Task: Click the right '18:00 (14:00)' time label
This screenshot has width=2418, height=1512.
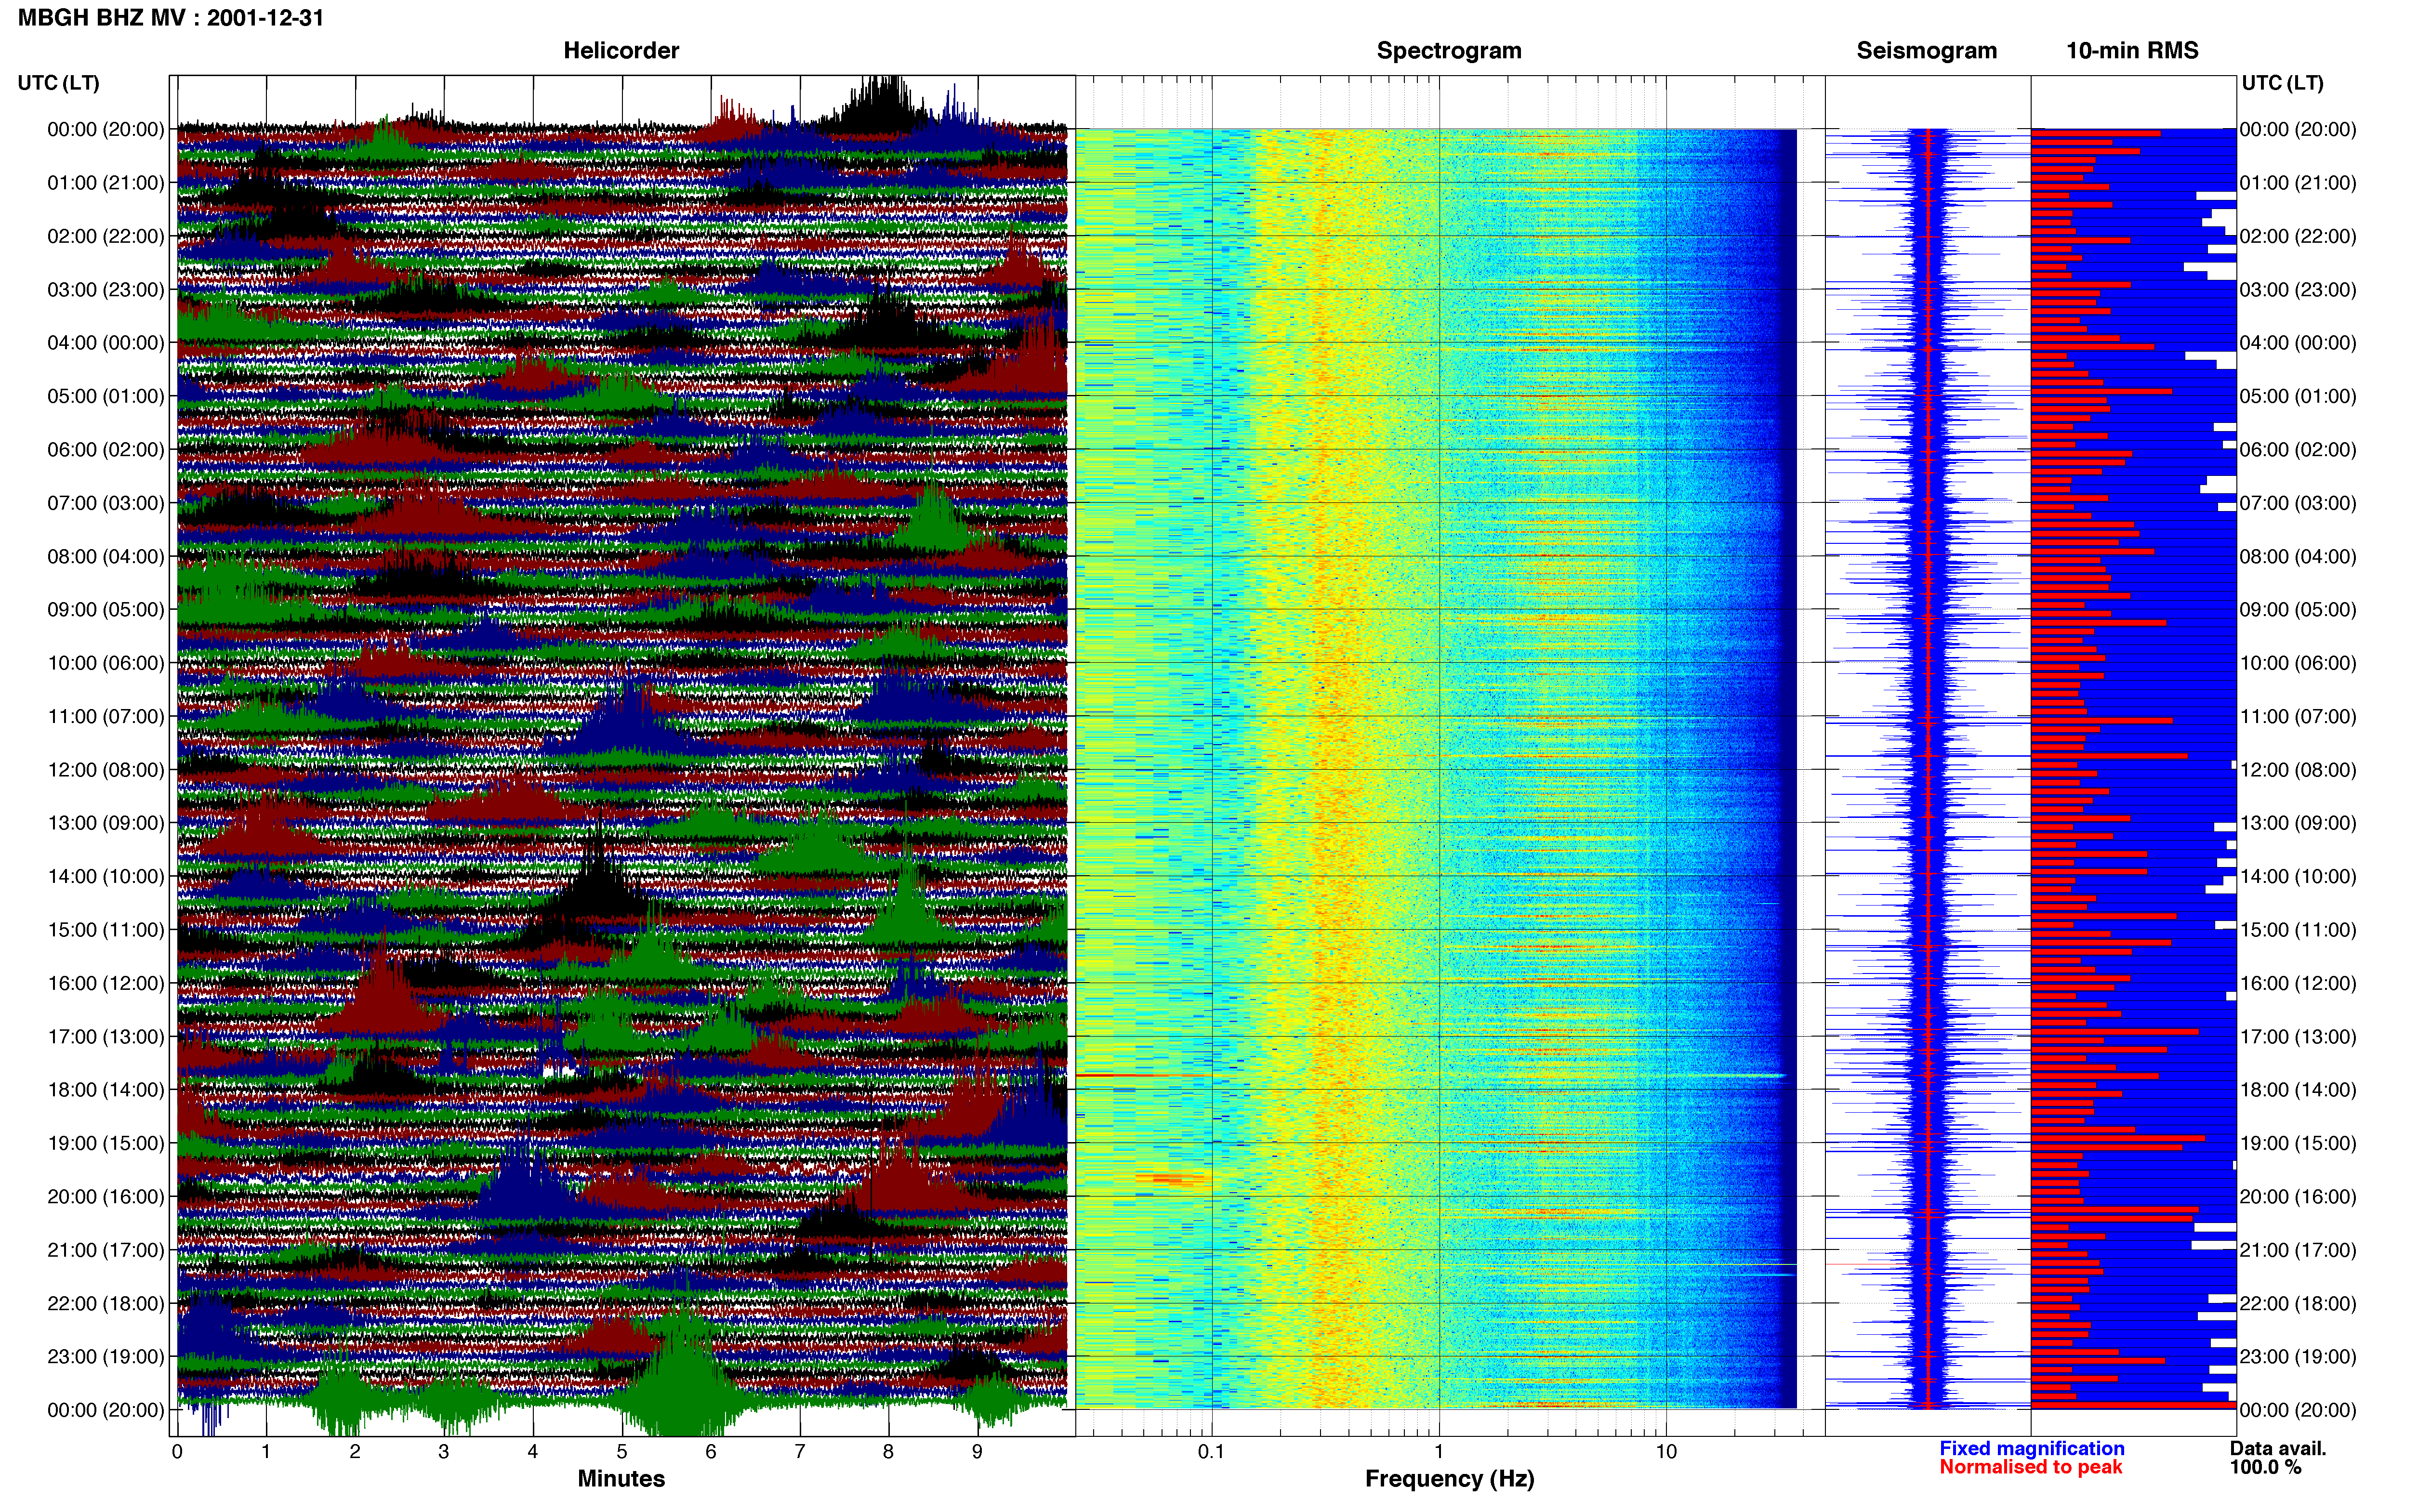Action: [2298, 1090]
